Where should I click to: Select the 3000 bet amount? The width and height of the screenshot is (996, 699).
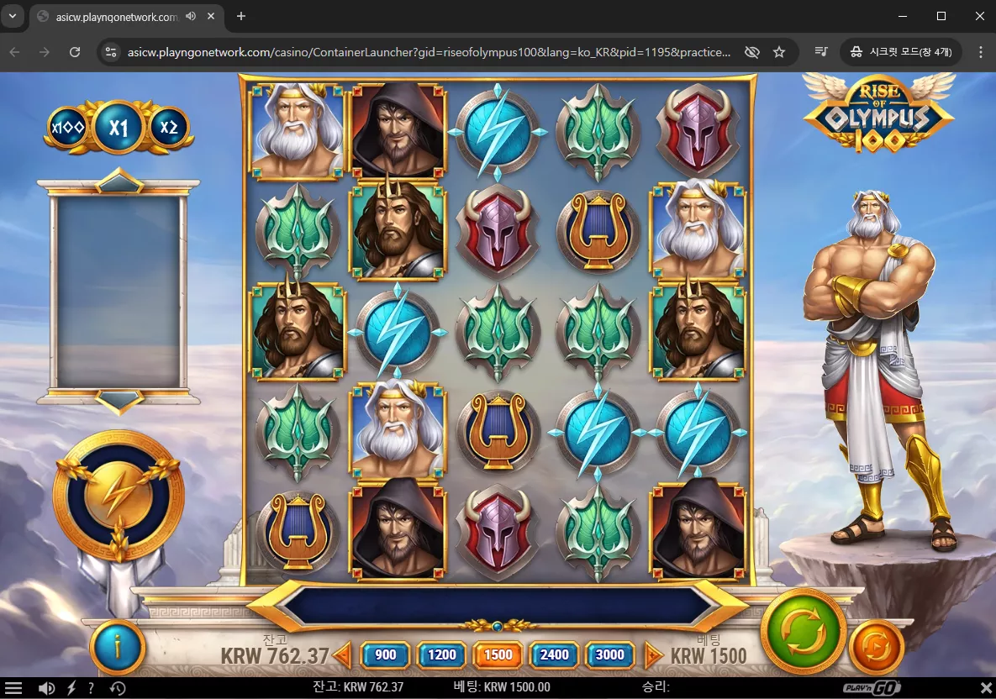tap(610, 654)
